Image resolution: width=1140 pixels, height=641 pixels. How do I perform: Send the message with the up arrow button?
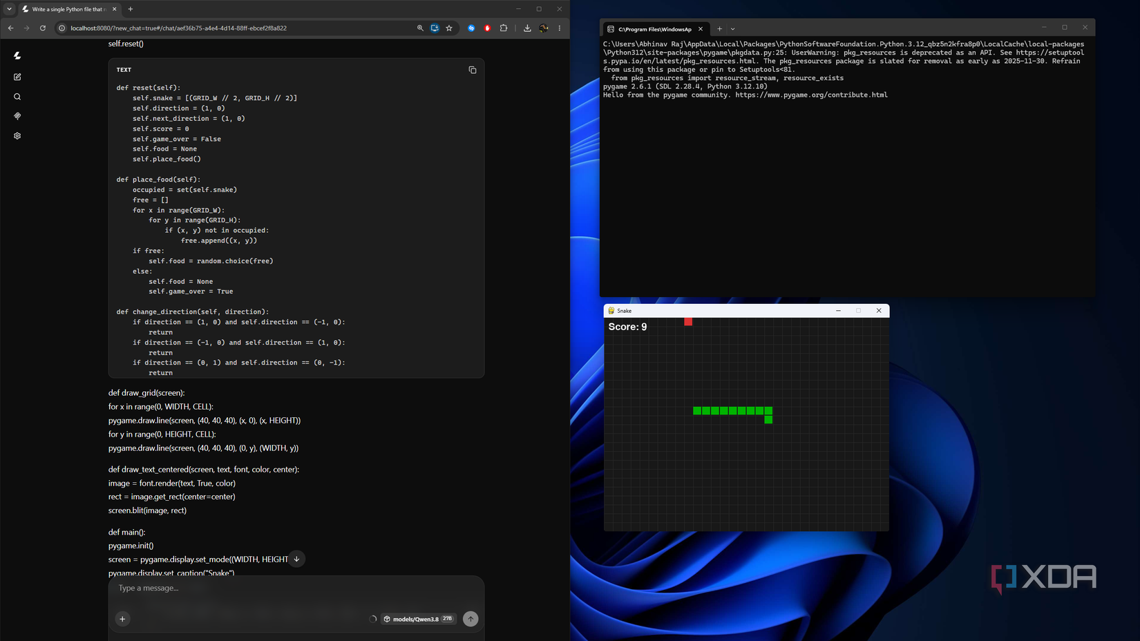coord(471,619)
